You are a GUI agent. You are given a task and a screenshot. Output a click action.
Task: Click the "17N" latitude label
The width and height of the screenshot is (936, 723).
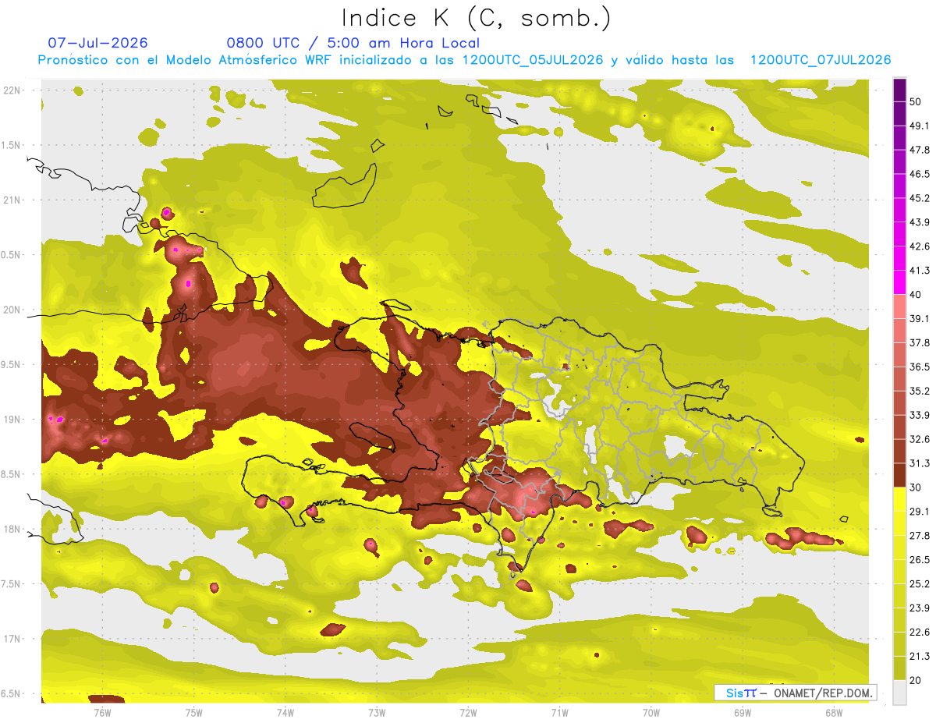12,639
